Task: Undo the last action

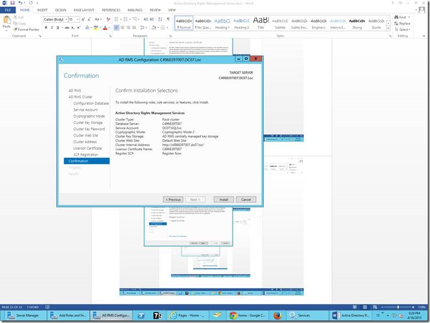Action: pyautogui.click(x=21, y=3)
